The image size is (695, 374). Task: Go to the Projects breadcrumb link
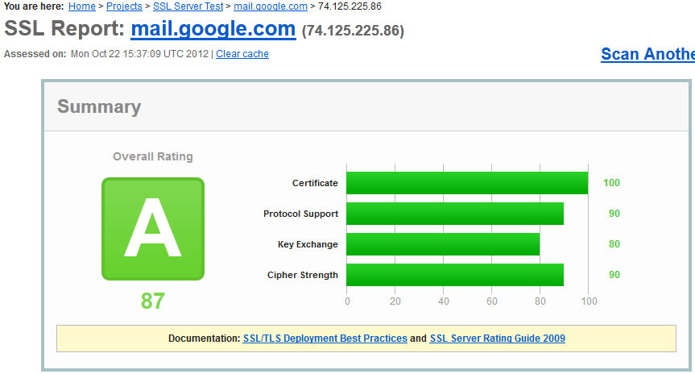[x=124, y=6]
